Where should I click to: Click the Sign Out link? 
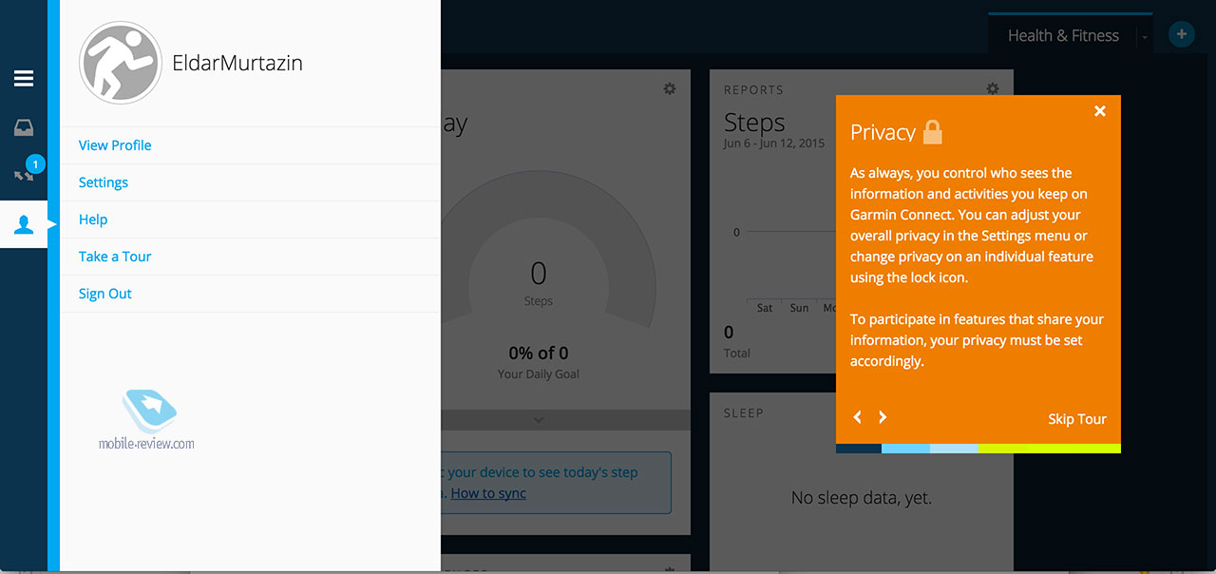(x=105, y=294)
